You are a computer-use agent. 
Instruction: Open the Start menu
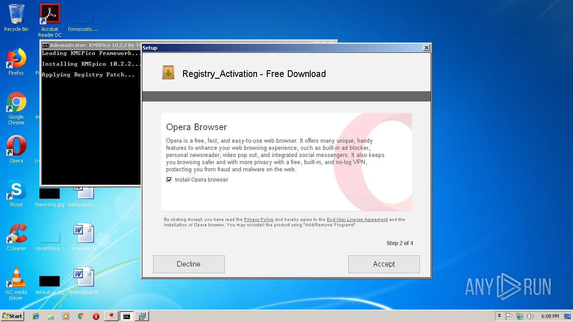13,316
